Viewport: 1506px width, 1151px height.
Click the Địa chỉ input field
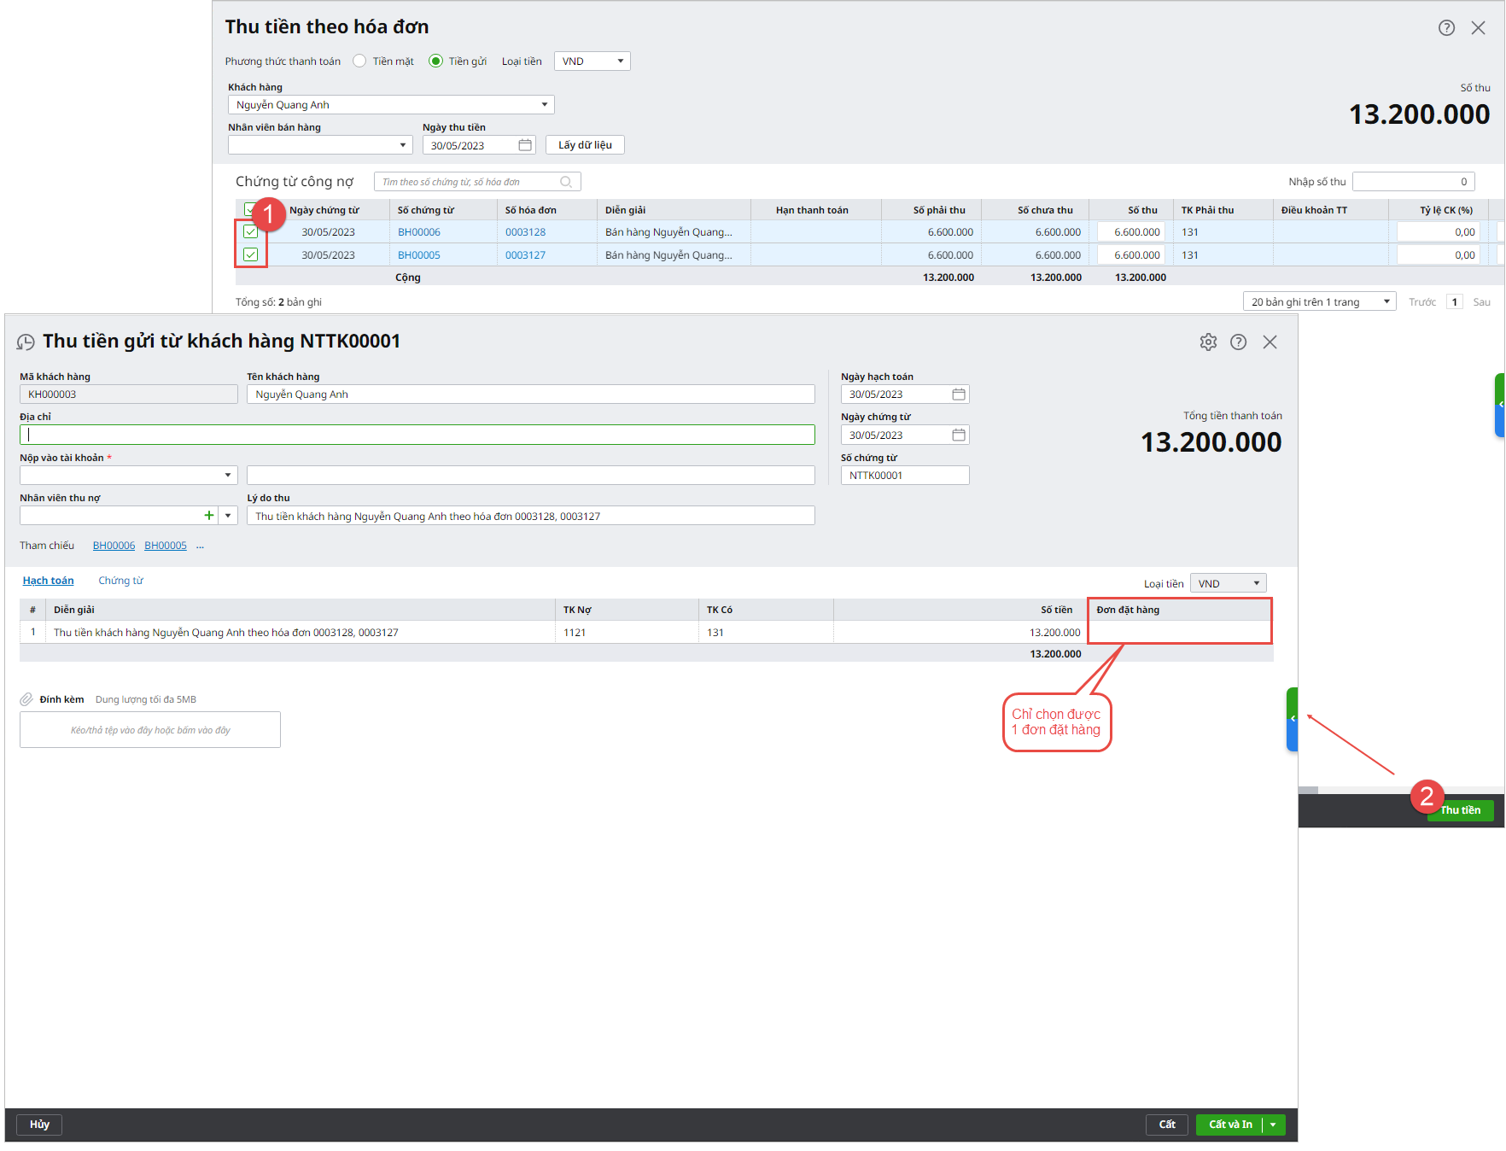[417, 435]
